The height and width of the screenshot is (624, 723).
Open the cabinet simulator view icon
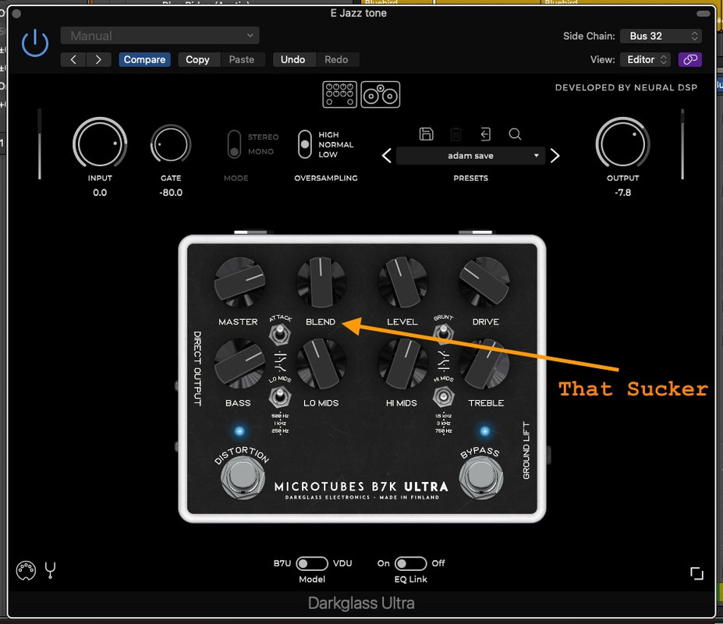coord(381,94)
